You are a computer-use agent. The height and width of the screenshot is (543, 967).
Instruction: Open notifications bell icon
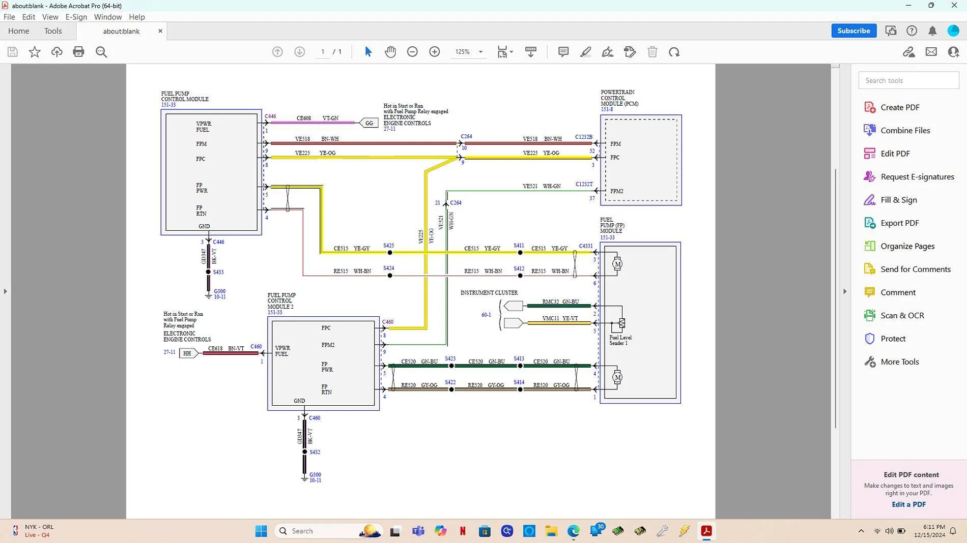pos(932,31)
